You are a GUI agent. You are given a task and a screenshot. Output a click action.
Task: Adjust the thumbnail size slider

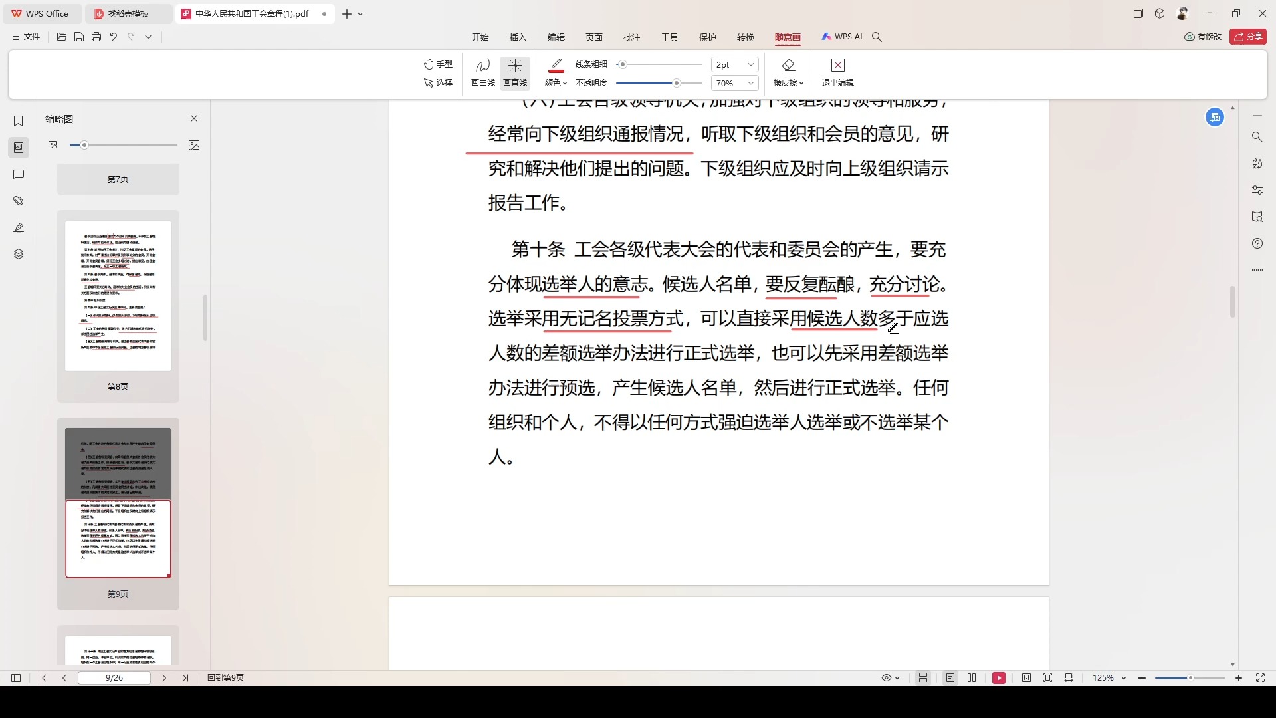click(x=124, y=145)
